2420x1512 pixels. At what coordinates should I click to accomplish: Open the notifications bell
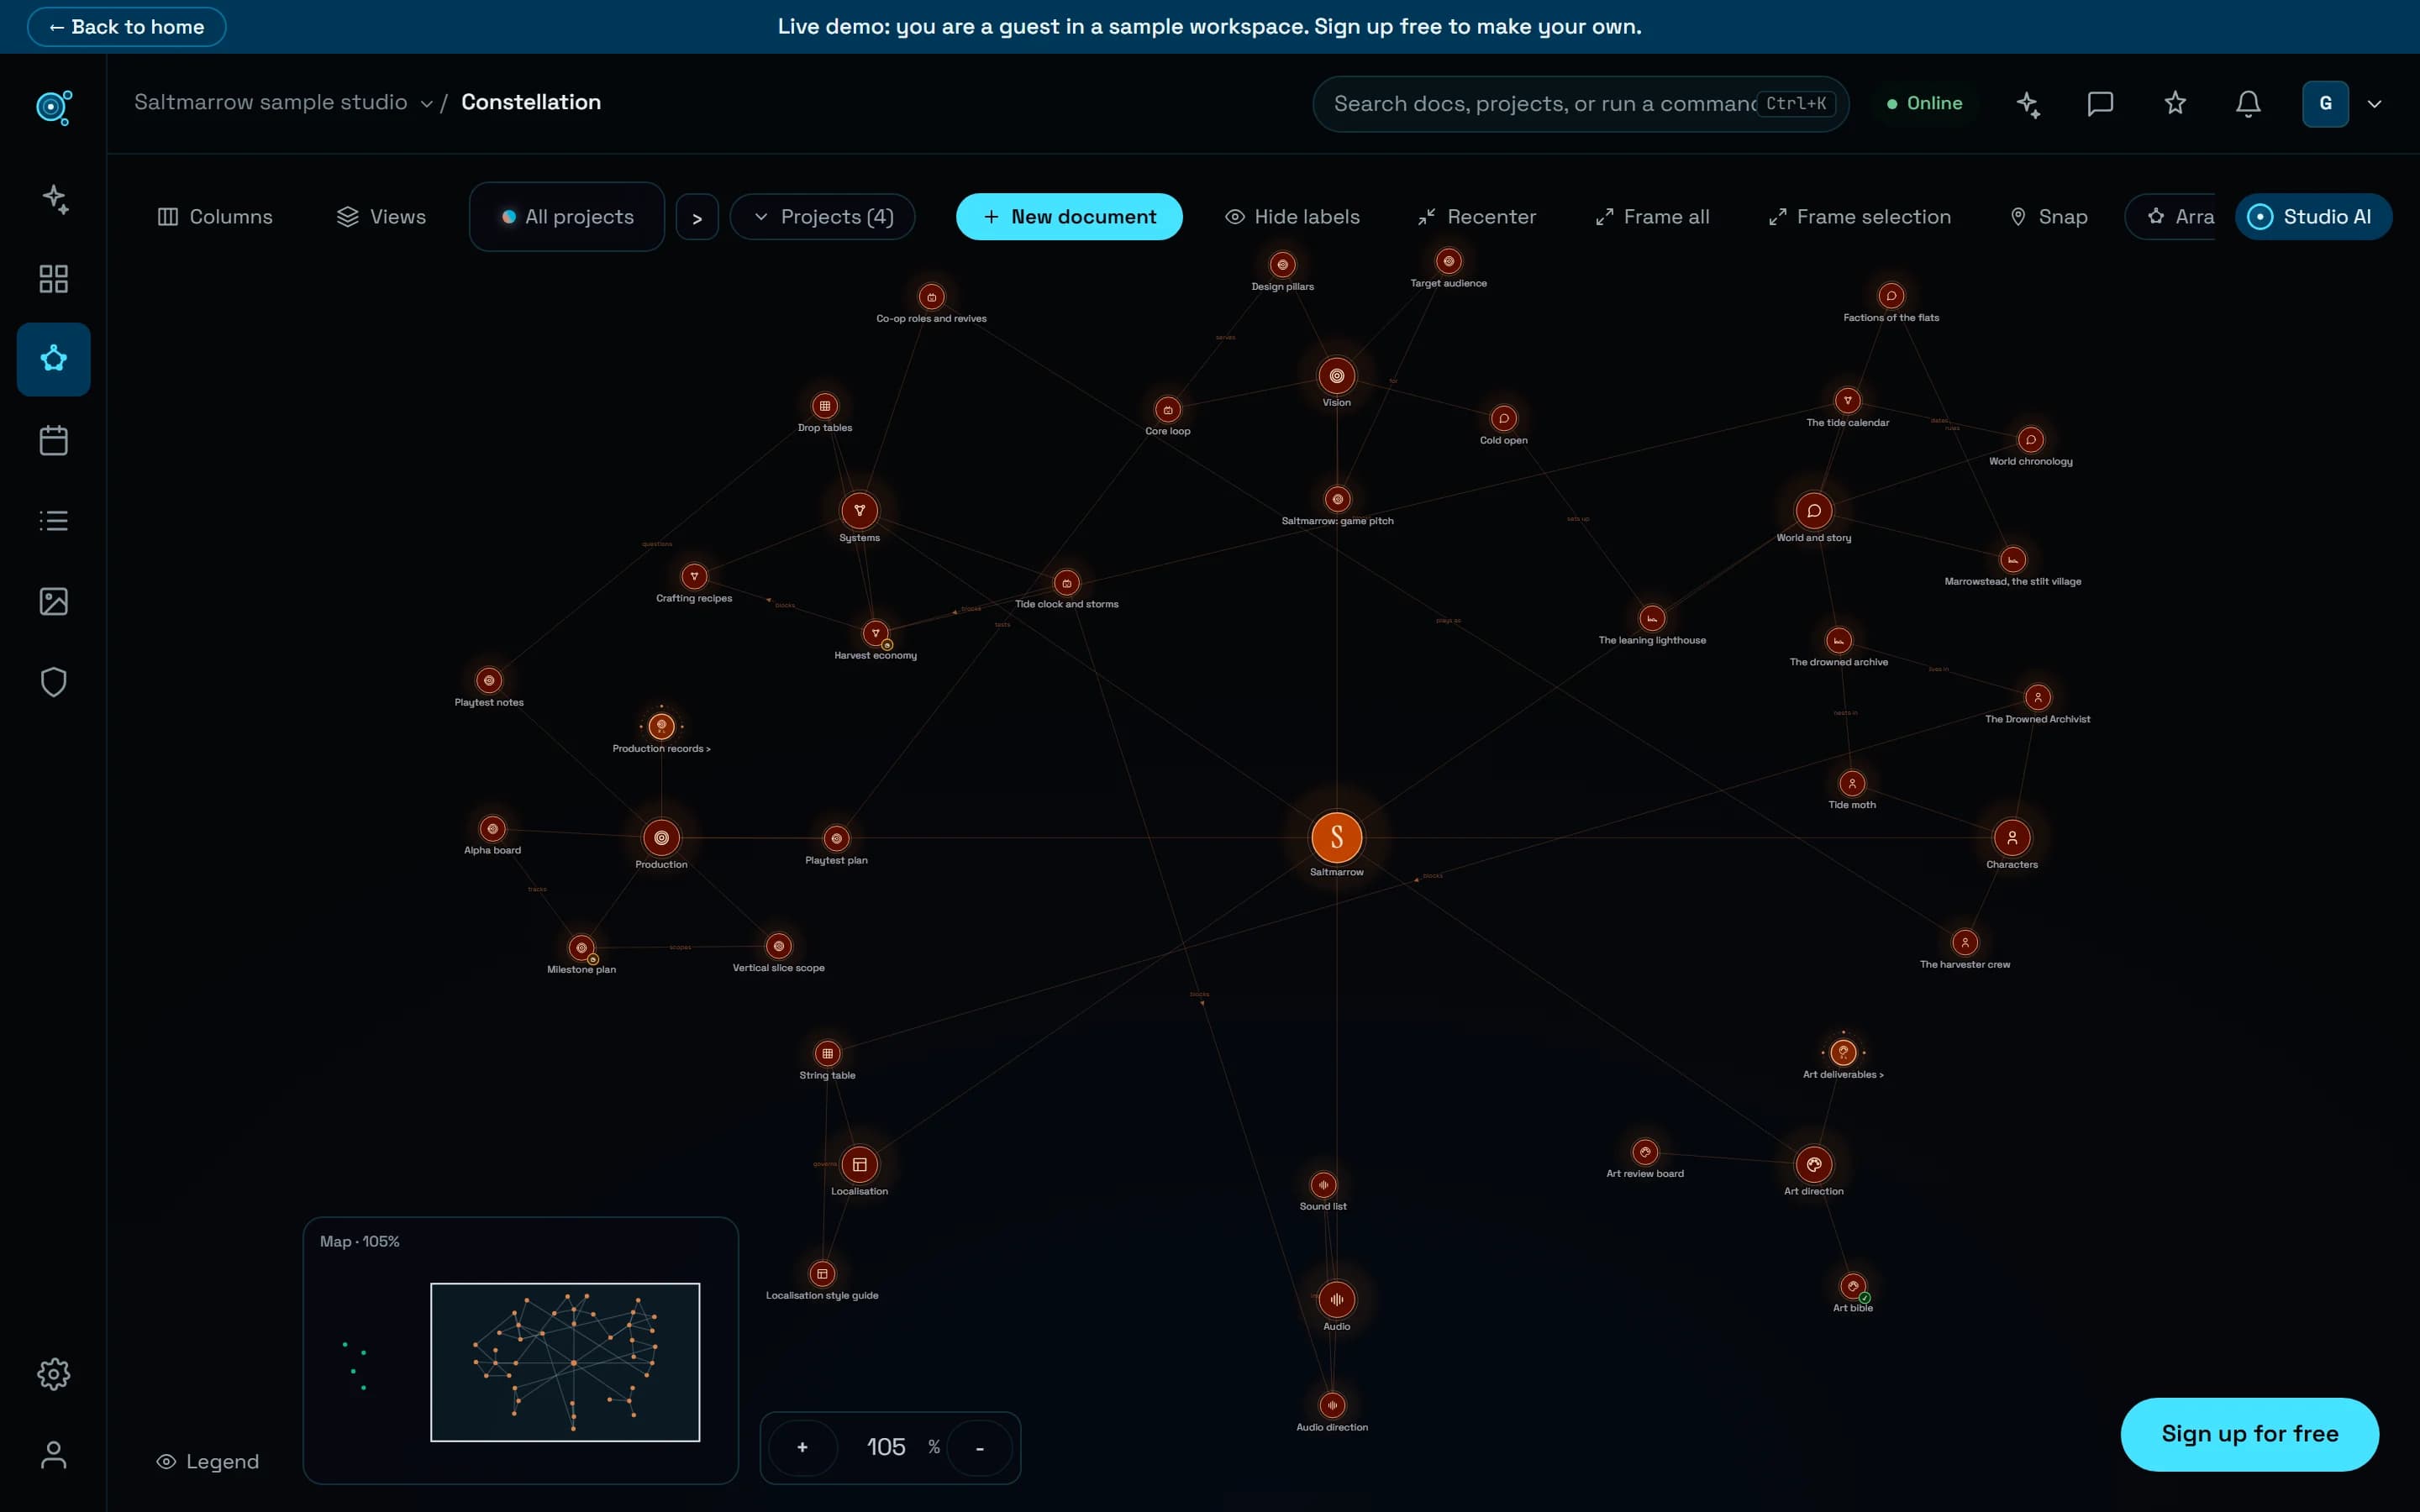pyautogui.click(x=2248, y=104)
